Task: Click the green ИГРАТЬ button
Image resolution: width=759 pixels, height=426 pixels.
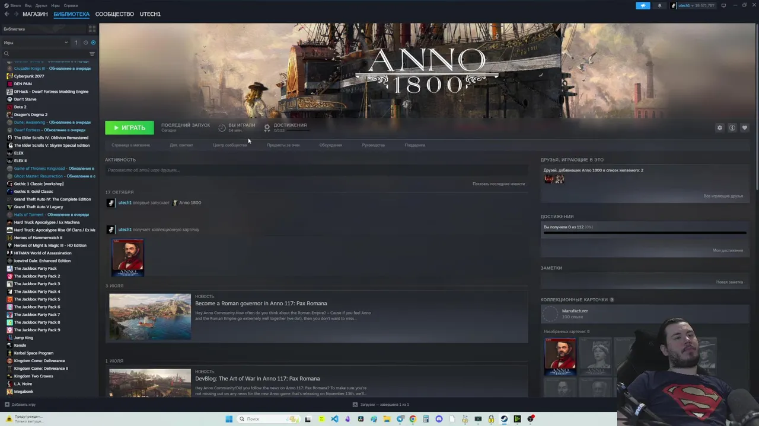Action: click(x=129, y=128)
